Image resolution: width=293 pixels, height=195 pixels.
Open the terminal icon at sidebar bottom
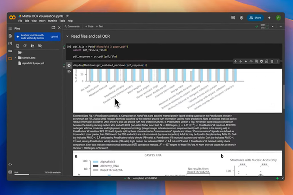(x=10, y=172)
